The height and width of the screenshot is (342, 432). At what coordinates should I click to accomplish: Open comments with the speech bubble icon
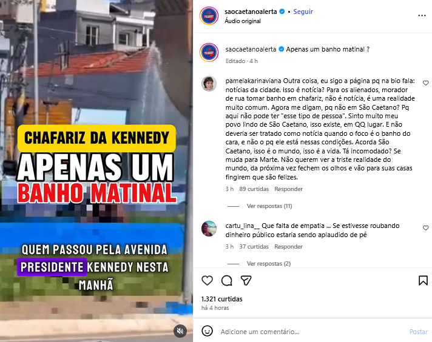point(227,281)
